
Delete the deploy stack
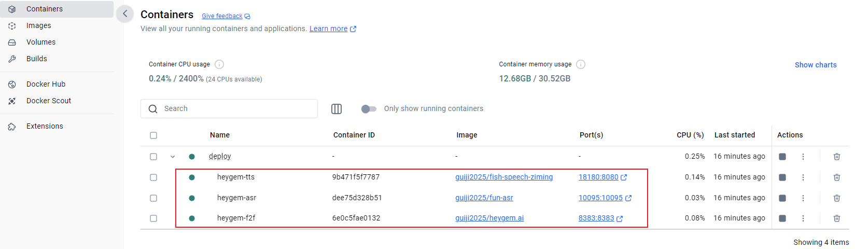click(837, 157)
